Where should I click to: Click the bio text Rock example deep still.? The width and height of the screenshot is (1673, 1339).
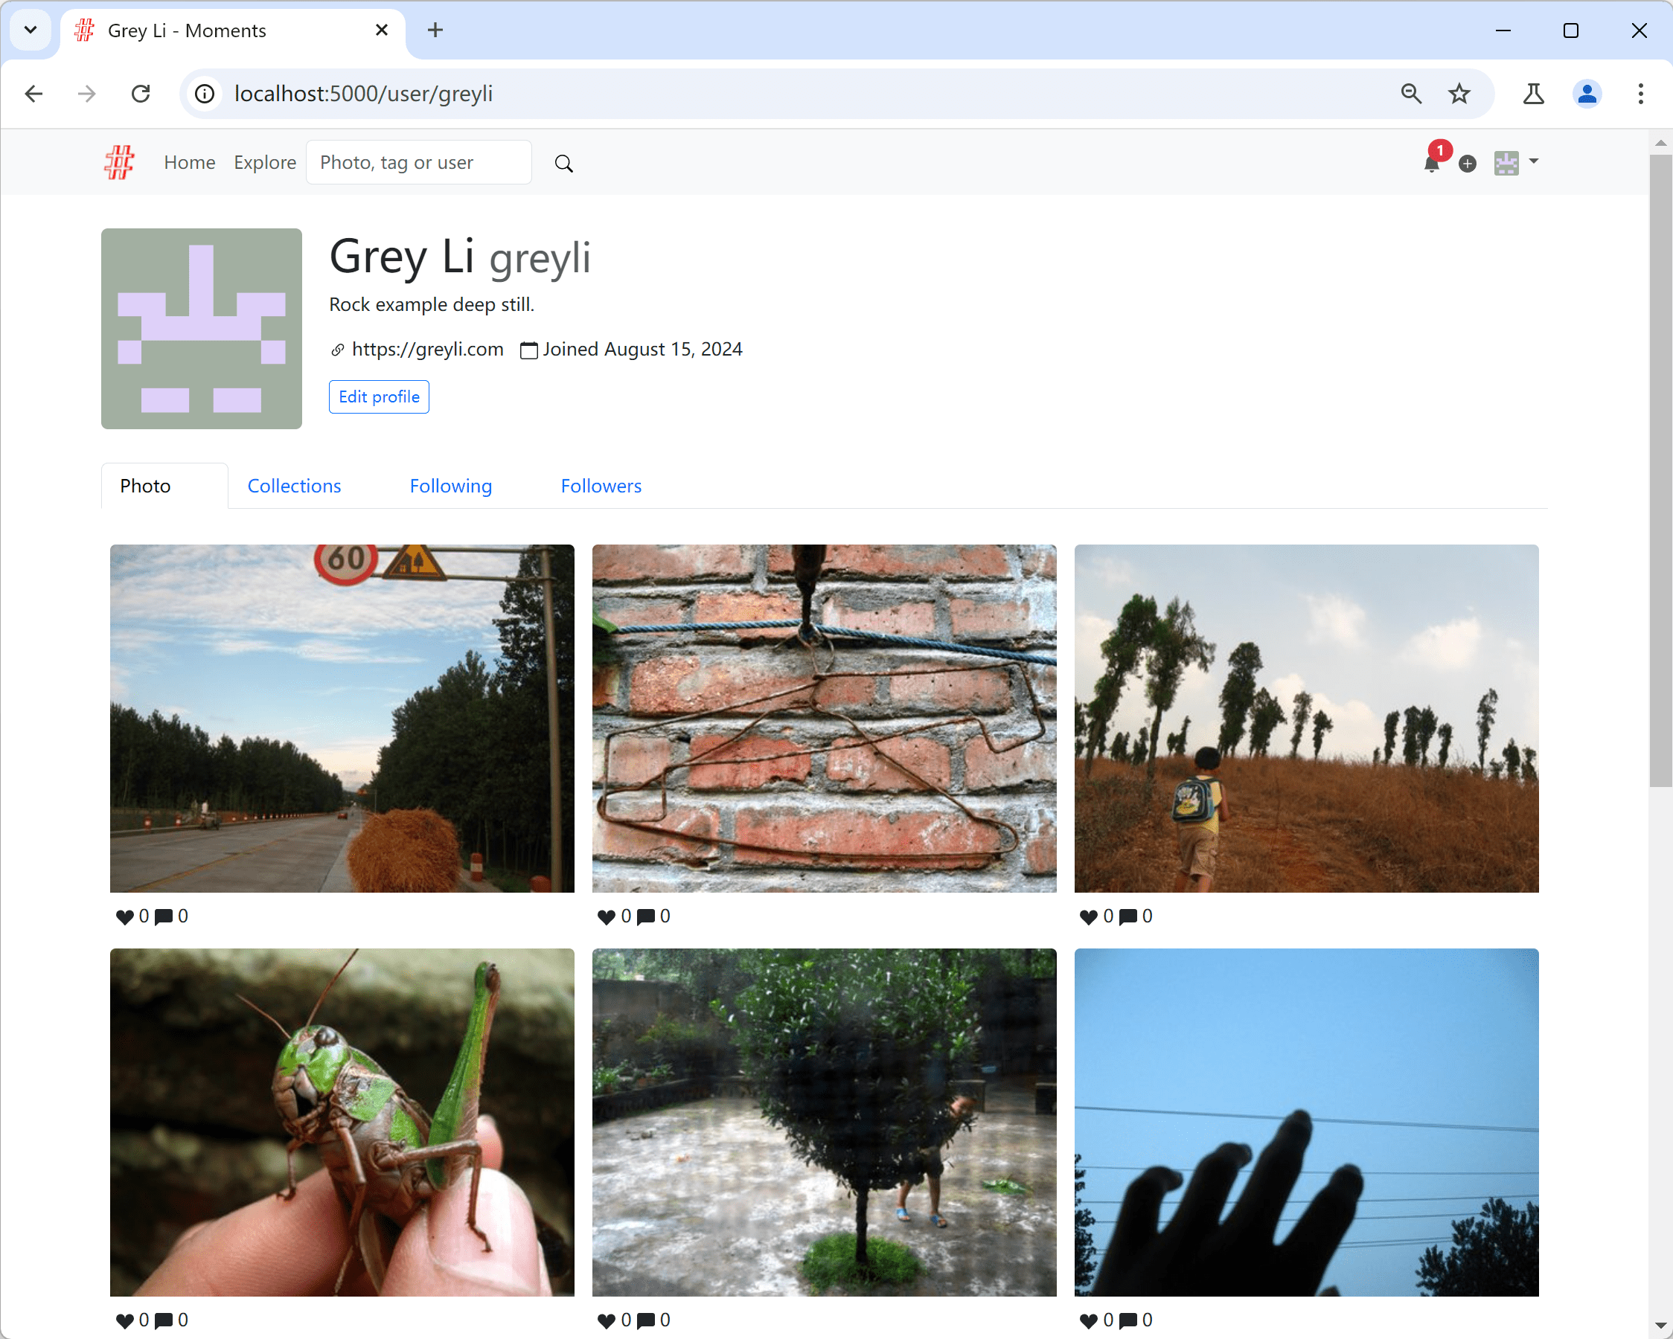pyautogui.click(x=432, y=304)
